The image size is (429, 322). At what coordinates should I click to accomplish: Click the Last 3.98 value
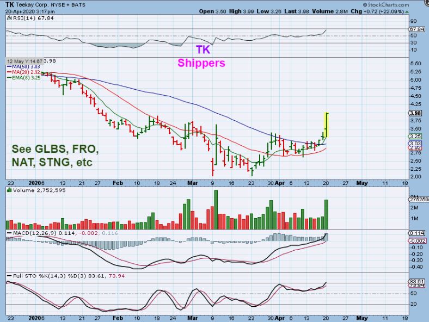coord(297,11)
